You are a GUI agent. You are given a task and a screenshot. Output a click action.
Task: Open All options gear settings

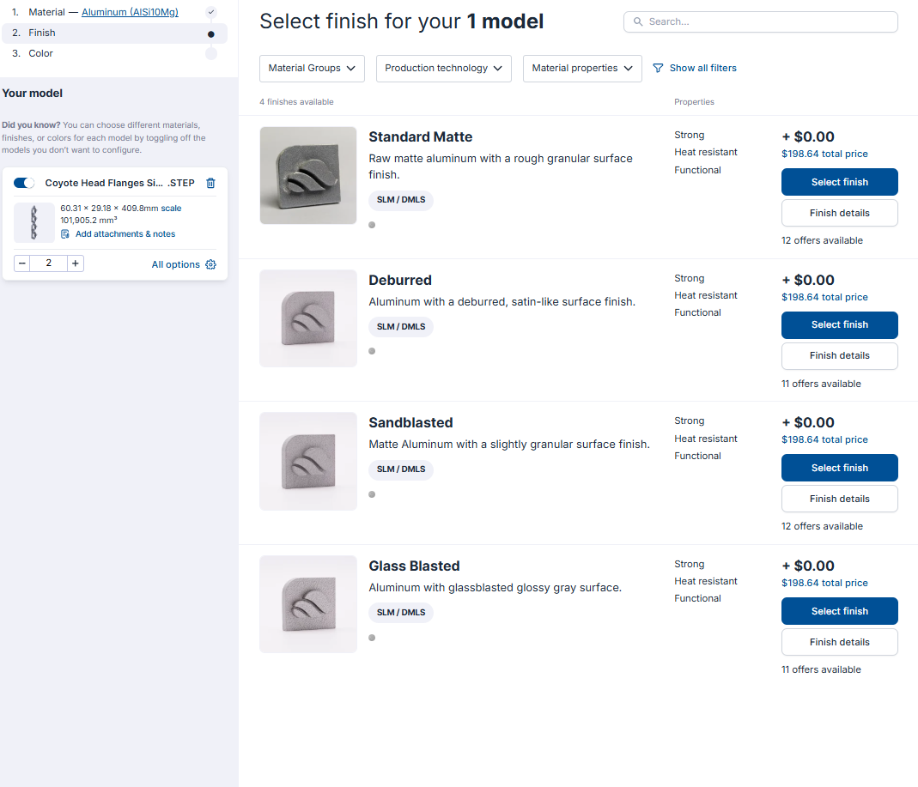pos(210,264)
